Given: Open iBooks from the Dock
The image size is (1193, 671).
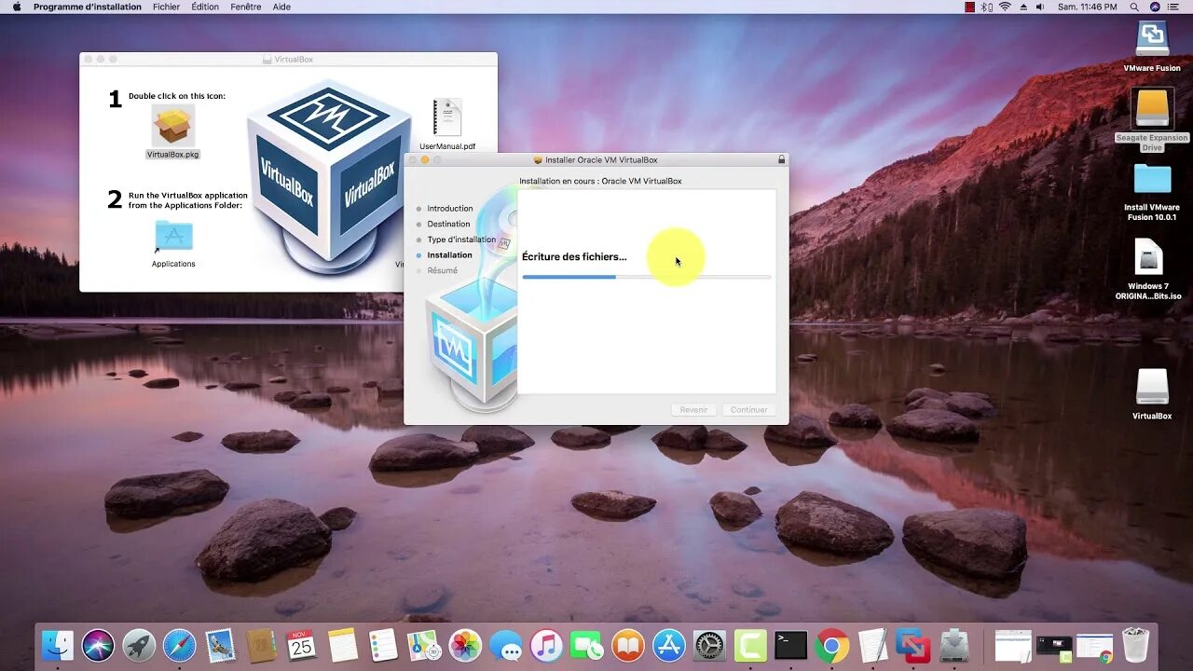Looking at the screenshot, I should [628, 645].
